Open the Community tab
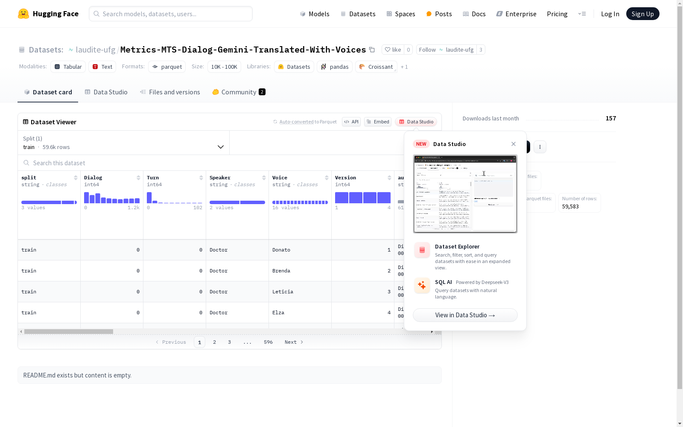 coord(239,92)
